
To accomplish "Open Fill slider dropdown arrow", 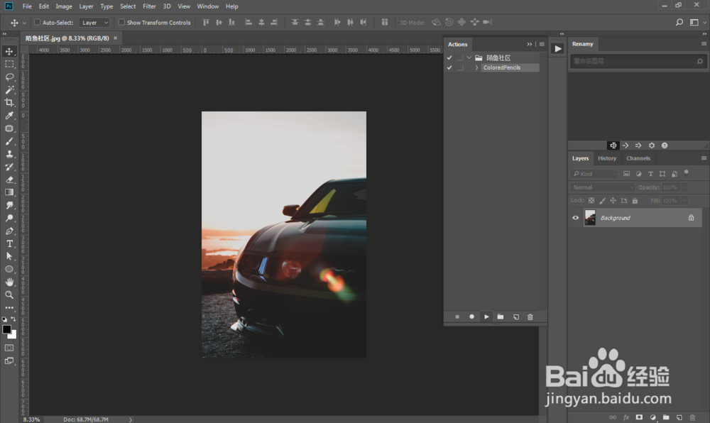I will tap(684, 200).
